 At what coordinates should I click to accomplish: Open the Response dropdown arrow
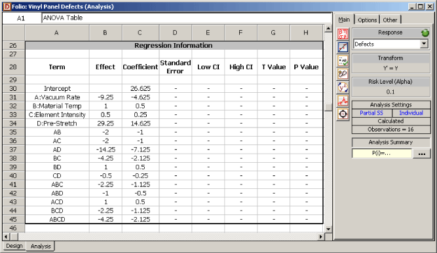click(x=424, y=44)
